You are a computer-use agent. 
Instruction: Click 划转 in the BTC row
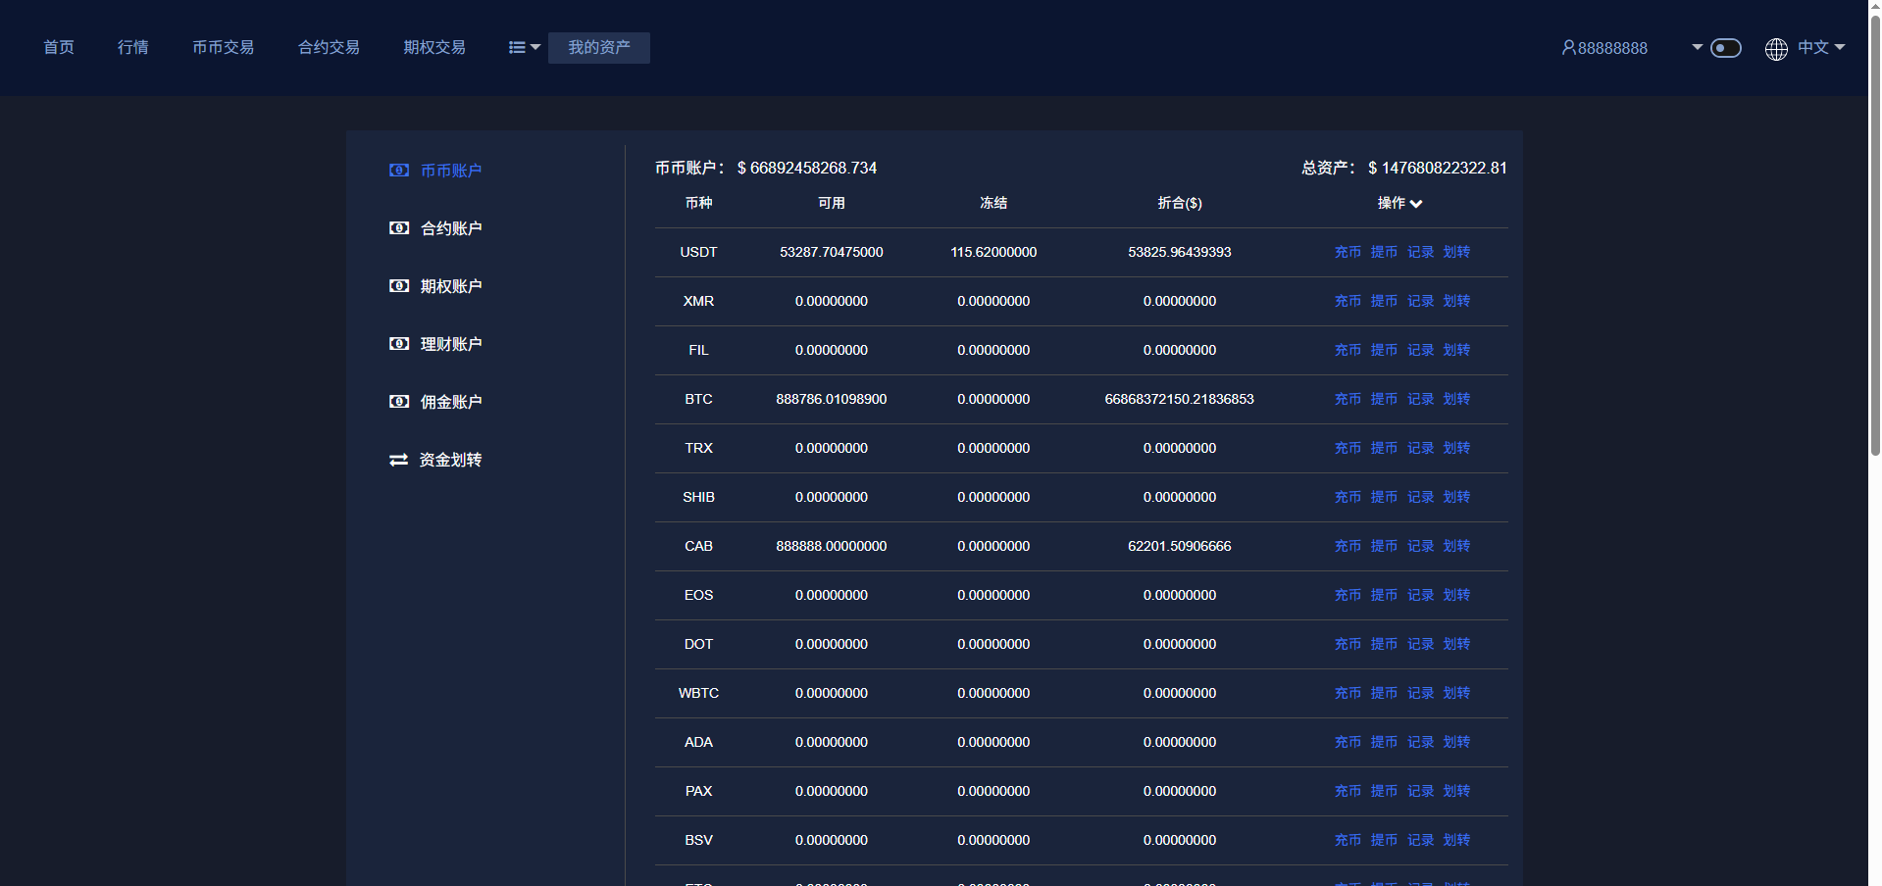(x=1456, y=399)
